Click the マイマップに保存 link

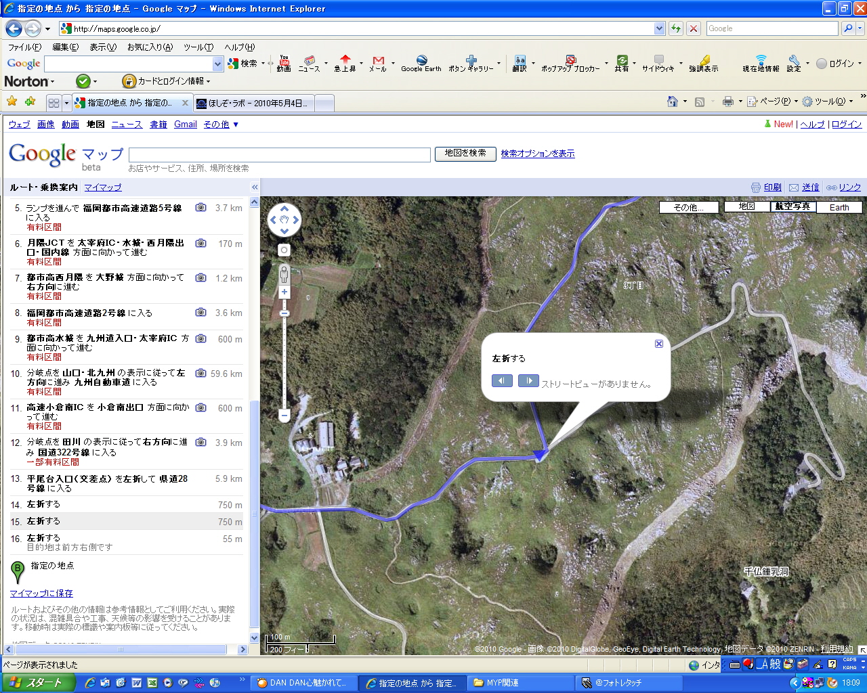pos(41,594)
